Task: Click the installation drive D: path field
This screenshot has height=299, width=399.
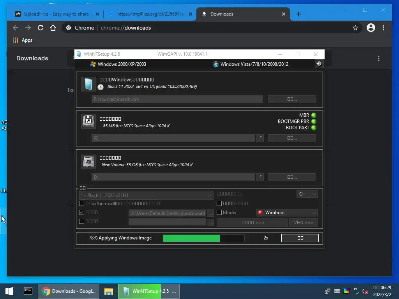Action: [173, 177]
